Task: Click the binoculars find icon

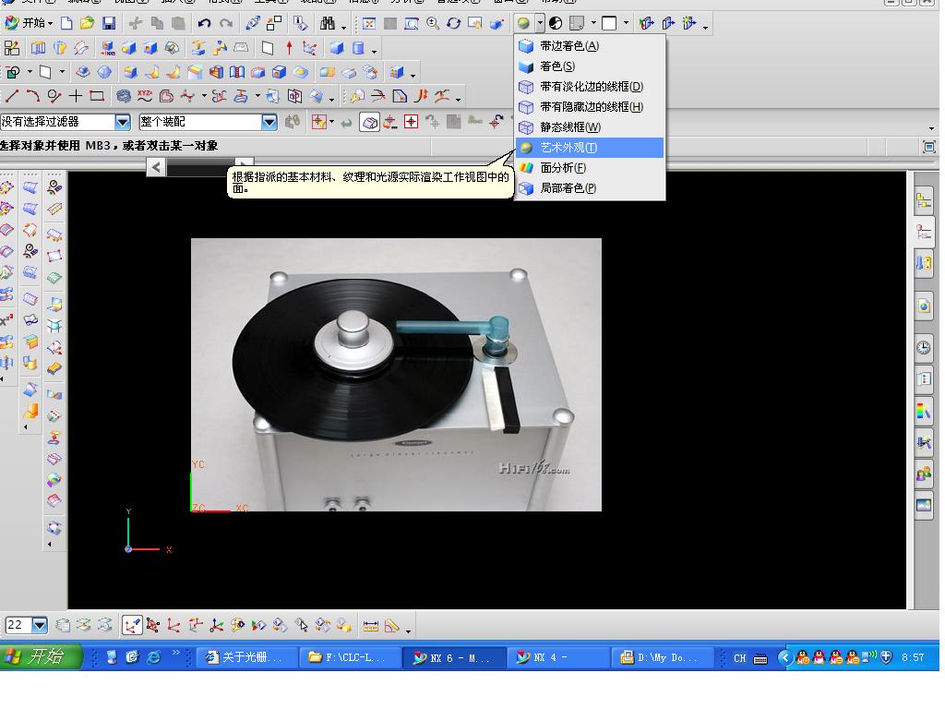Action: [x=328, y=23]
